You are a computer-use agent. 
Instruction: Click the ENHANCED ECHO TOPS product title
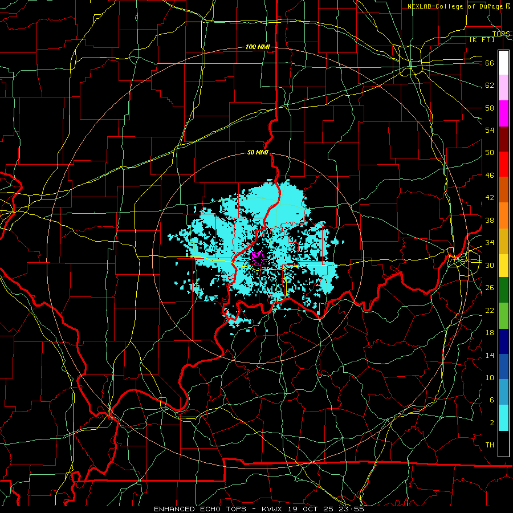(x=200, y=509)
